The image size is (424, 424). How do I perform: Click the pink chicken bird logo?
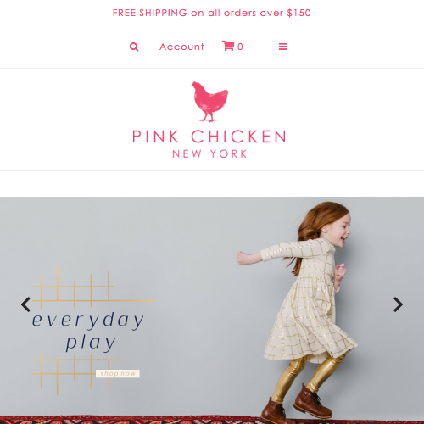pos(209,102)
